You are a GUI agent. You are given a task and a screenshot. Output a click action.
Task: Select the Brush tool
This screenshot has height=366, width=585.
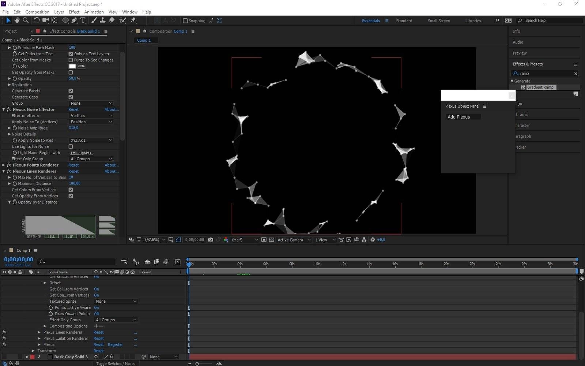tap(94, 20)
